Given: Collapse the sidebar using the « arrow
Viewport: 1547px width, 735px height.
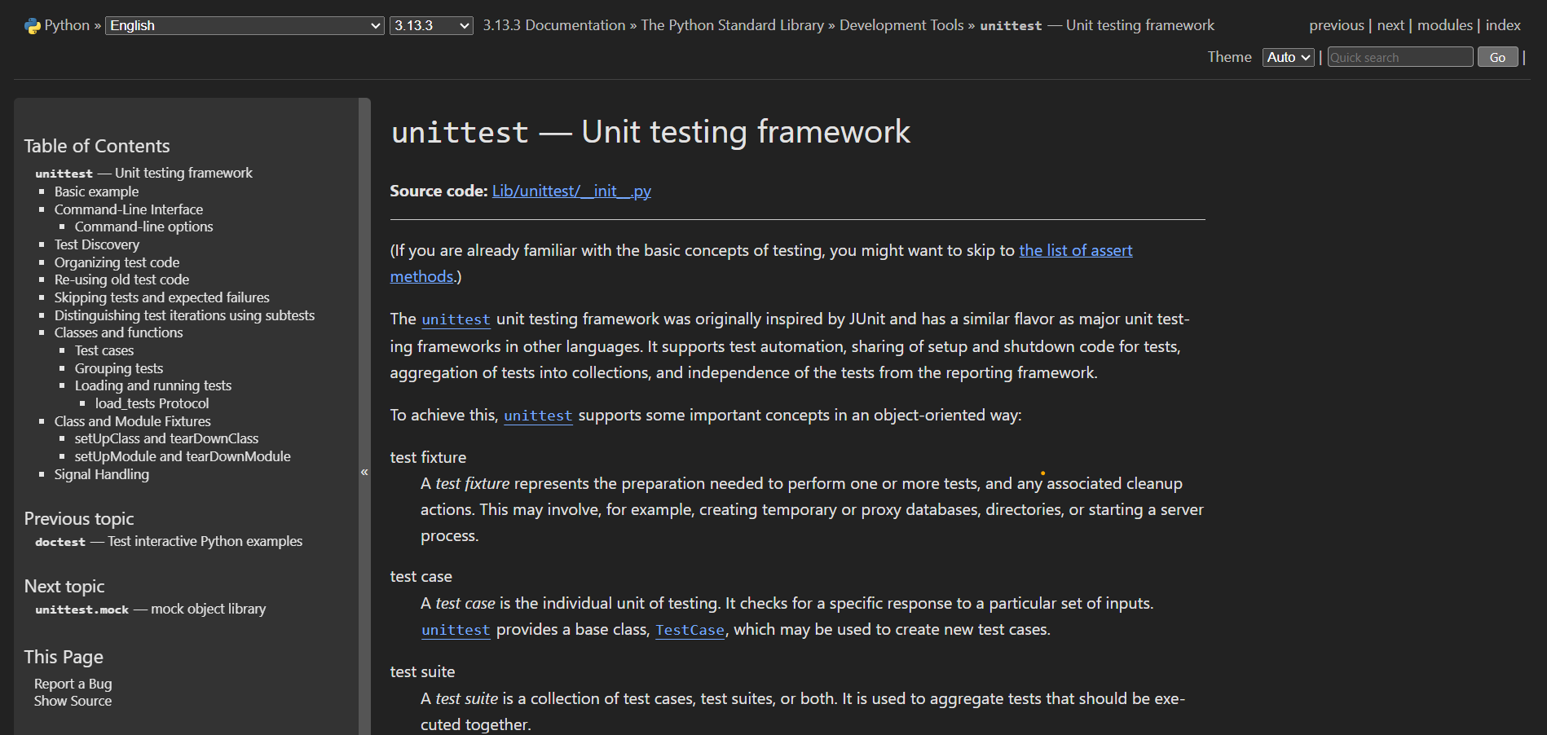Looking at the screenshot, I should 364,471.
